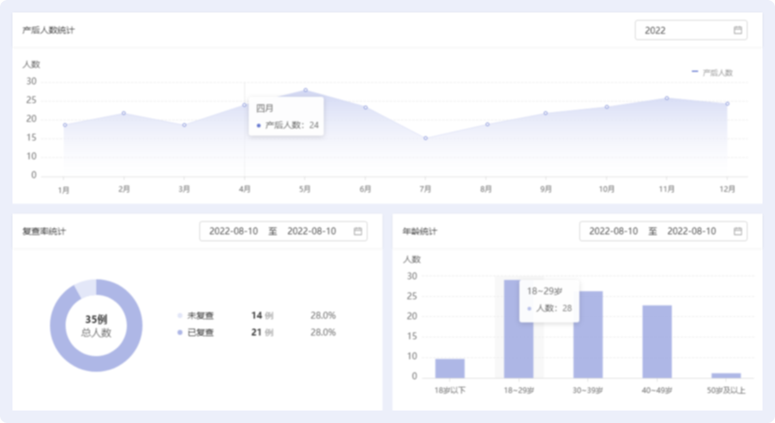
Task: Click the donut chart's light 未复查 segment
Action: pos(86,288)
